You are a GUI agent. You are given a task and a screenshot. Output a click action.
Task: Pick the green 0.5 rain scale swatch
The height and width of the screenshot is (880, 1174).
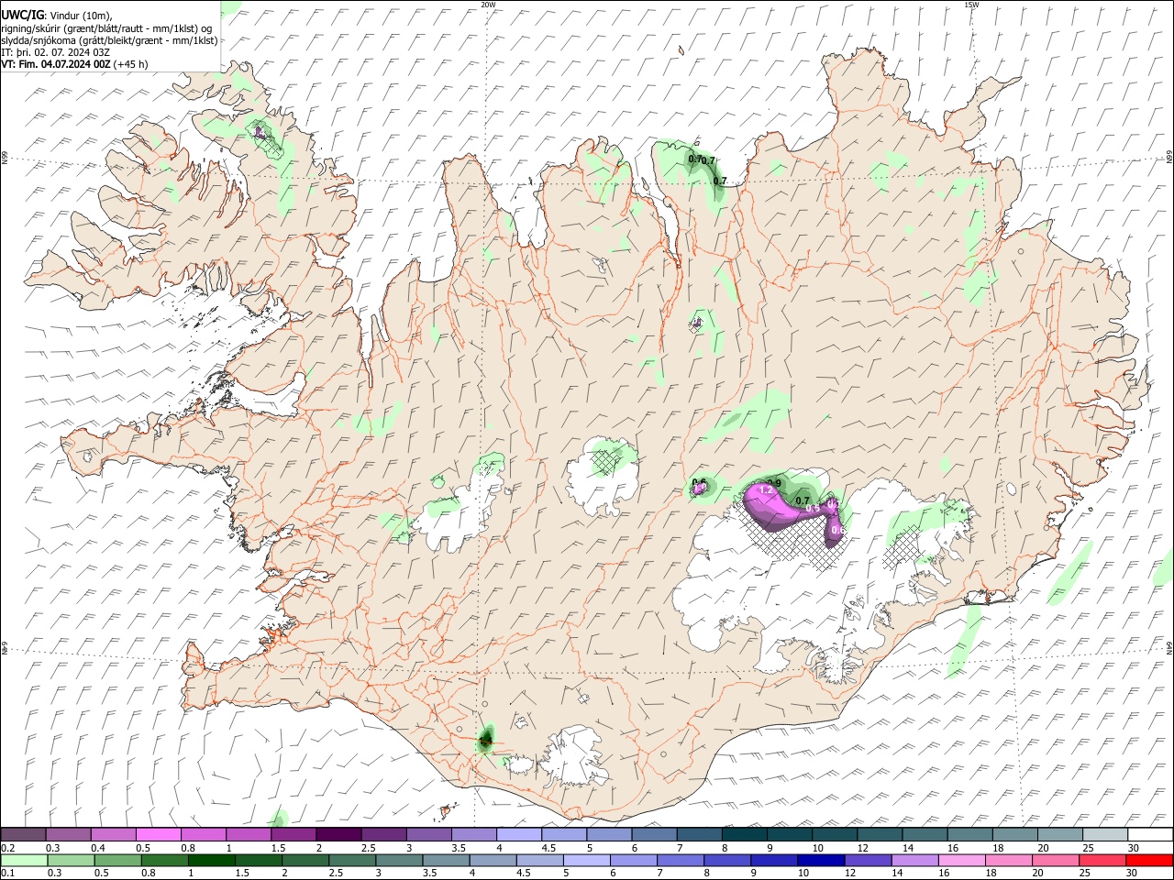coord(117,860)
